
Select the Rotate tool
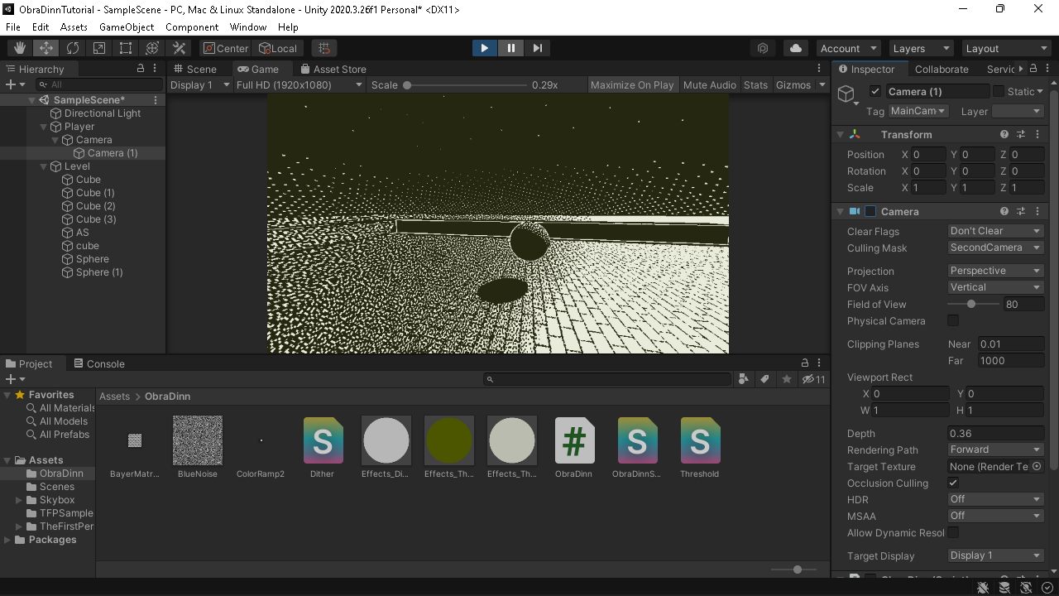click(73, 48)
